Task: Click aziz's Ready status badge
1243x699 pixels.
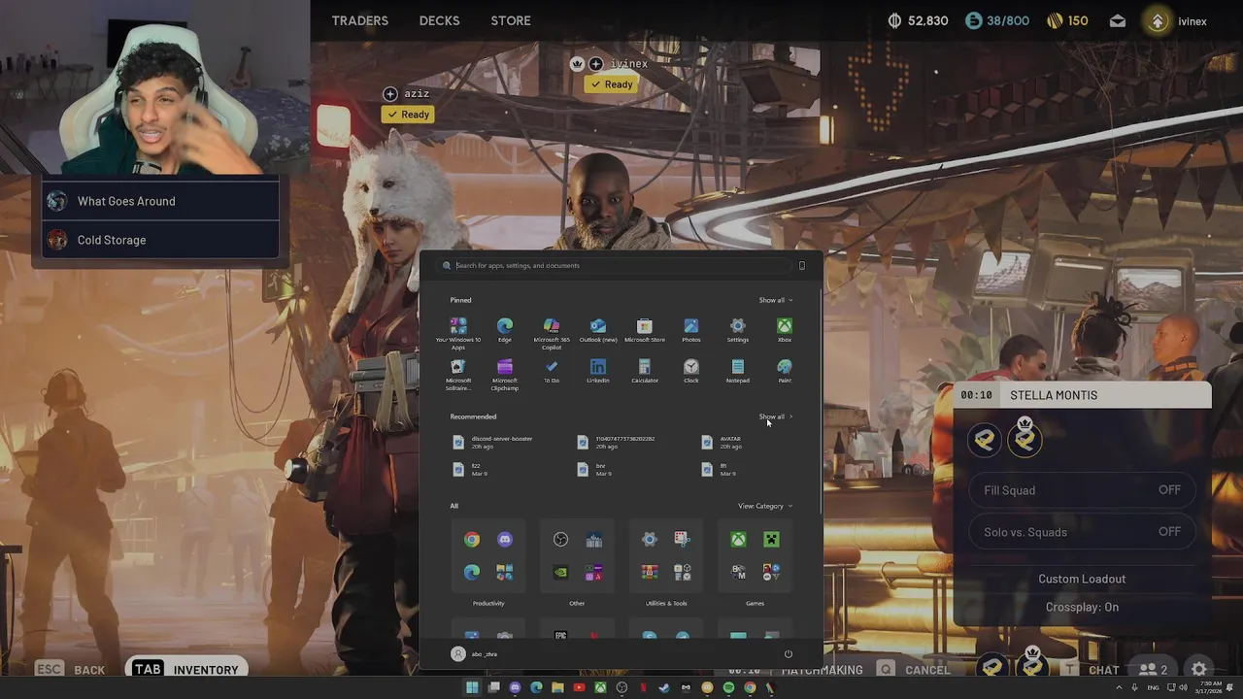Action: click(408, 115)
